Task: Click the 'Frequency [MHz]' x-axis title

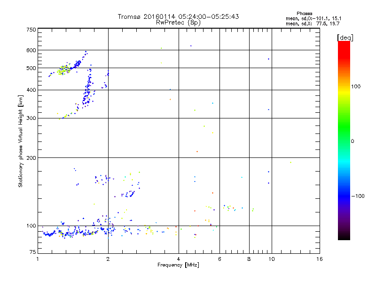Action: coord(178,265)
